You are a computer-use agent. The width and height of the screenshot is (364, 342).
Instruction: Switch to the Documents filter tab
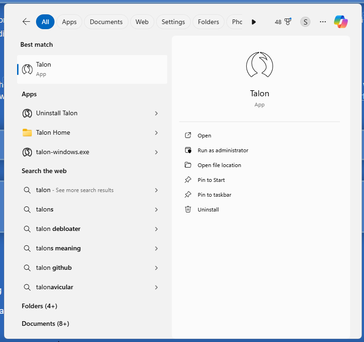click(106, 22)
